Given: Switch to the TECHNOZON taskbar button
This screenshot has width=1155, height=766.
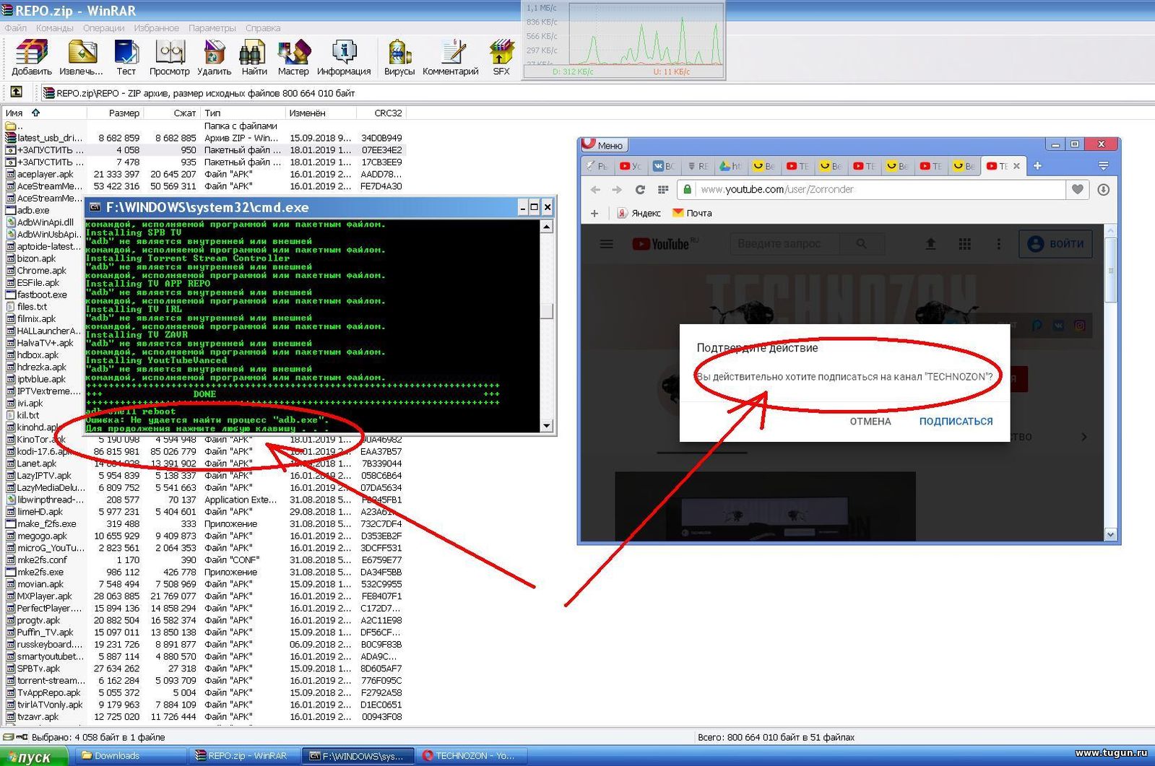Looking at the screenshot, I should coord(472,756).
